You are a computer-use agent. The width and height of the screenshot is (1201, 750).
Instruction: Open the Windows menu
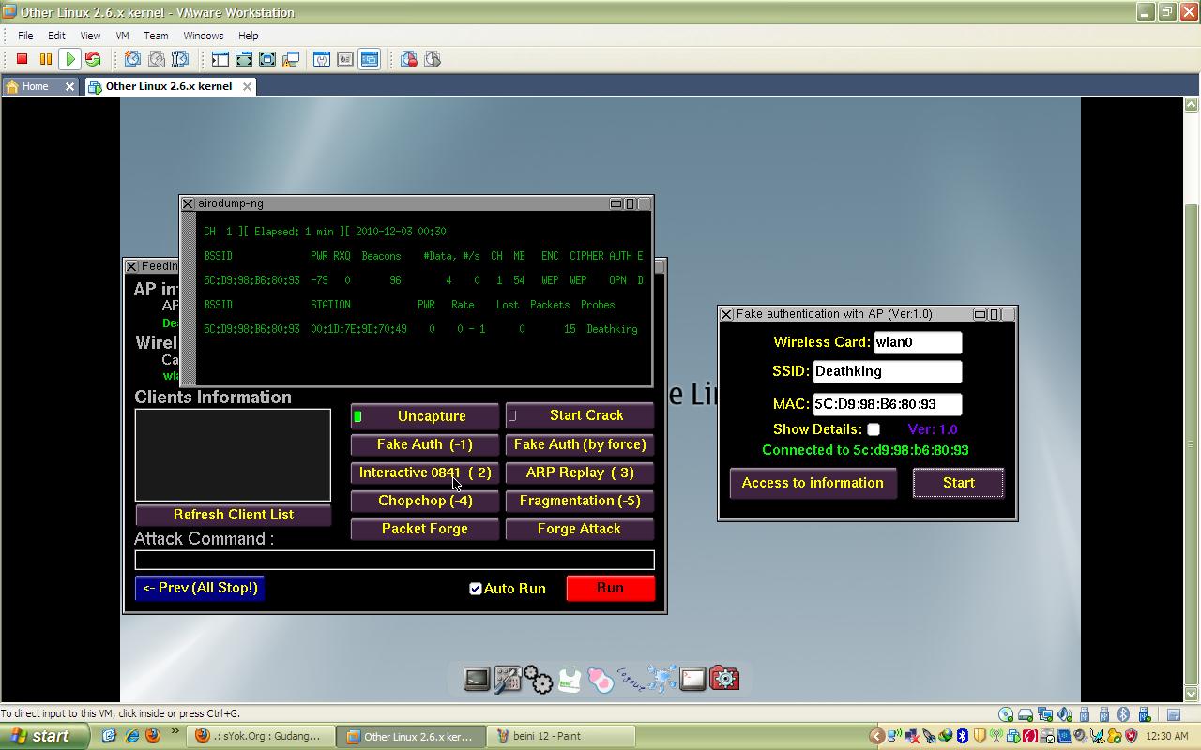click(x=204, y=36)
